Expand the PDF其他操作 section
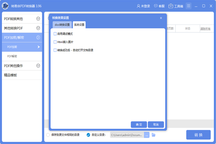 (x=38, y=66)
